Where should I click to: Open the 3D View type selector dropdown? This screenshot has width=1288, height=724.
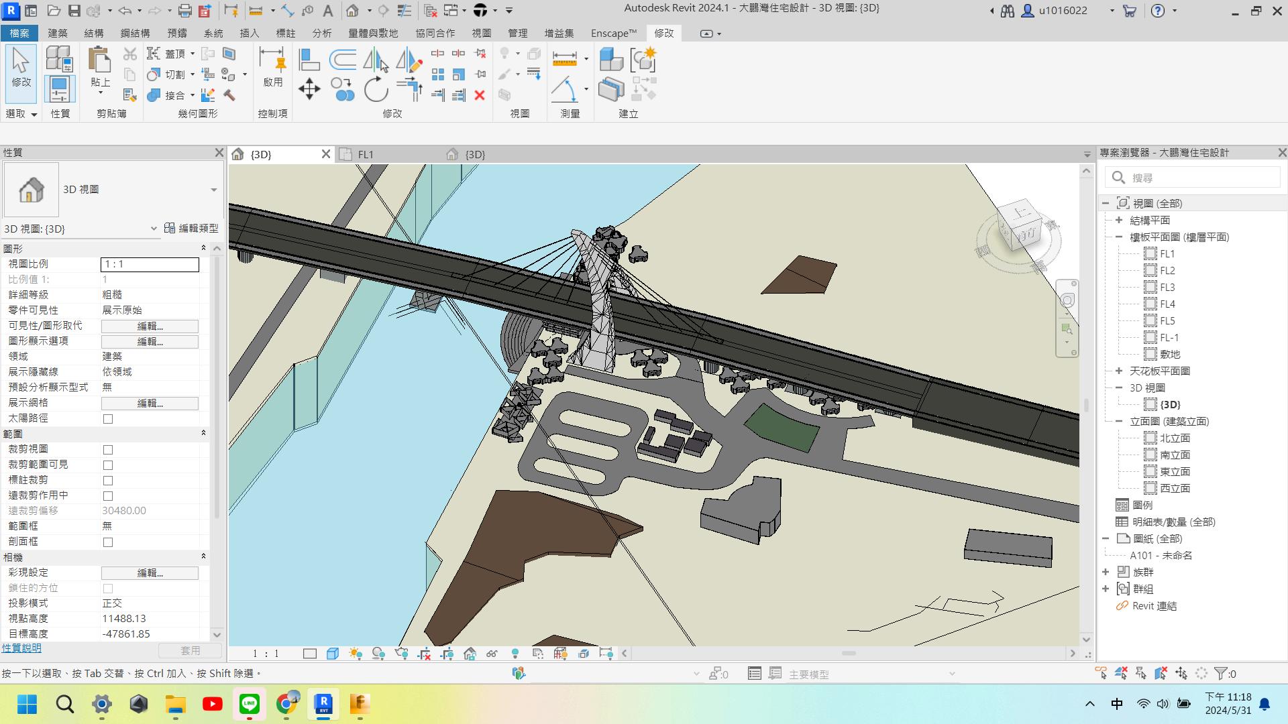tap(213, 190)
